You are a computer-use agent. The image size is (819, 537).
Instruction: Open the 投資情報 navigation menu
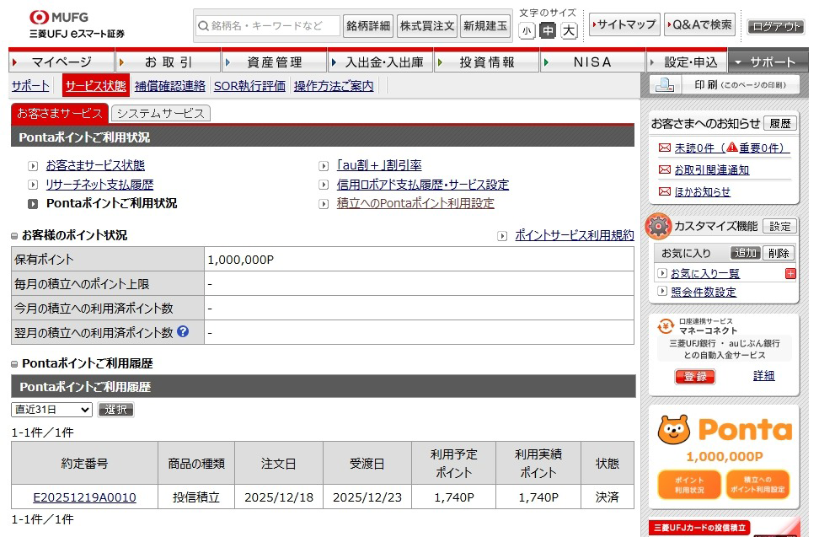click(x=487, y=62)
